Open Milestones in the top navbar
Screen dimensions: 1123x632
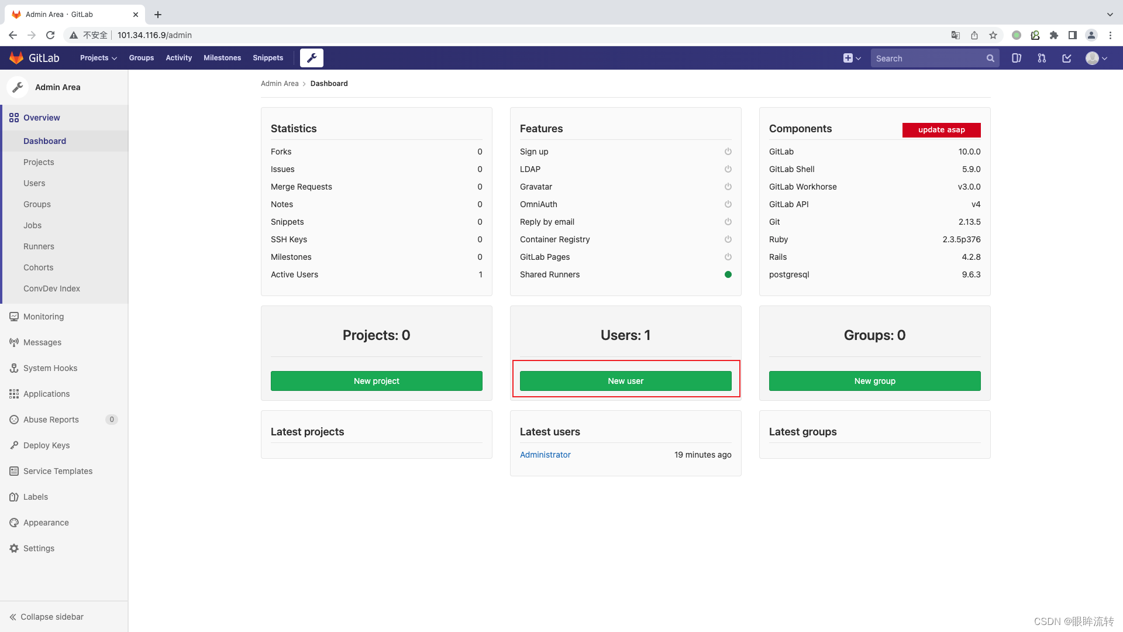[222, 58]
